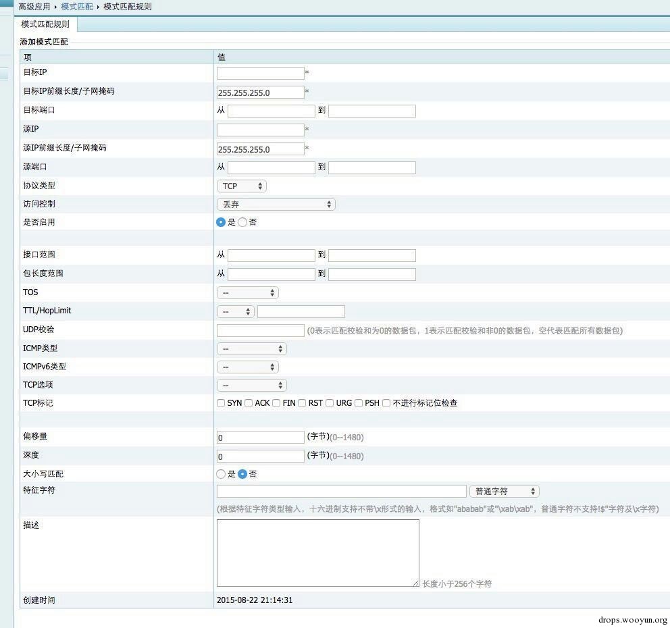Expand the 访问控制 丢弃 dropdown
This screenshot has height=628, width=670.
pos(276,204)
